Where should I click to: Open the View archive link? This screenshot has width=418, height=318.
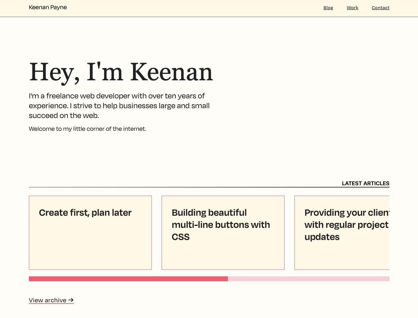48,300
